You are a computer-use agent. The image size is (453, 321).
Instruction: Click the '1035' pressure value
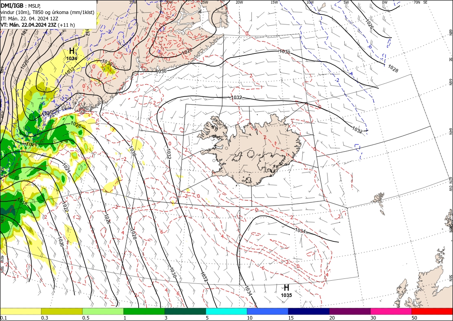[286, 295]
